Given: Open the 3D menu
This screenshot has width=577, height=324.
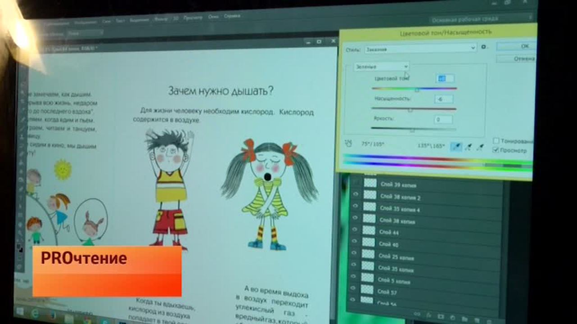Looking at the screenshot, I should (176, 19).
